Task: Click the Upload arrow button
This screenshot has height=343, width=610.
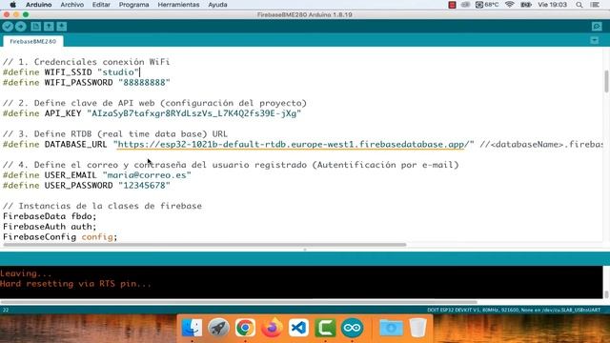Action: [x=21, y=27]
